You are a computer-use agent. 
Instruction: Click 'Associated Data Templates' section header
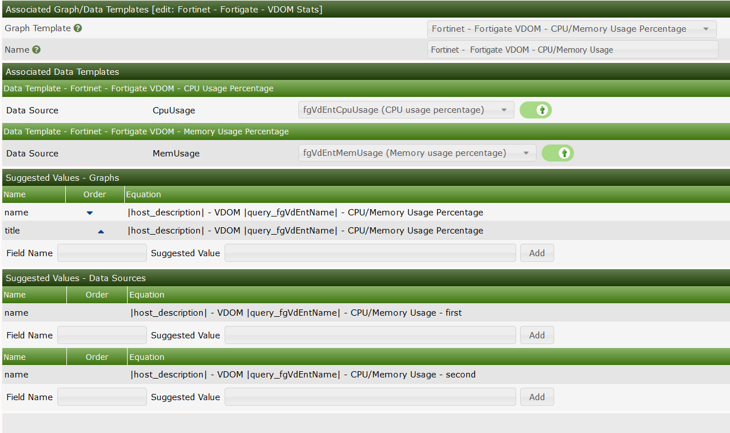366,72
